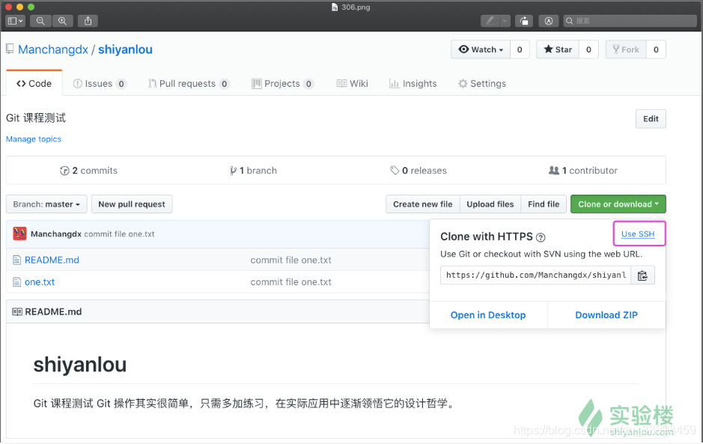The height and width of the screenshot is (444, 703).
Task: Click the zoom in magnifier icon
Action: [62, 21]
